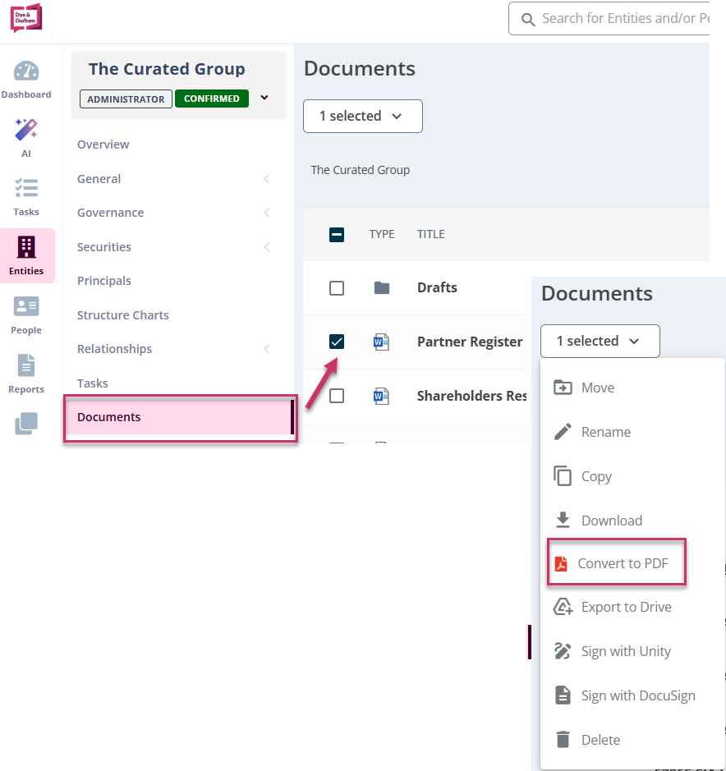Select Documents in the entity navigation

[180, 417]
